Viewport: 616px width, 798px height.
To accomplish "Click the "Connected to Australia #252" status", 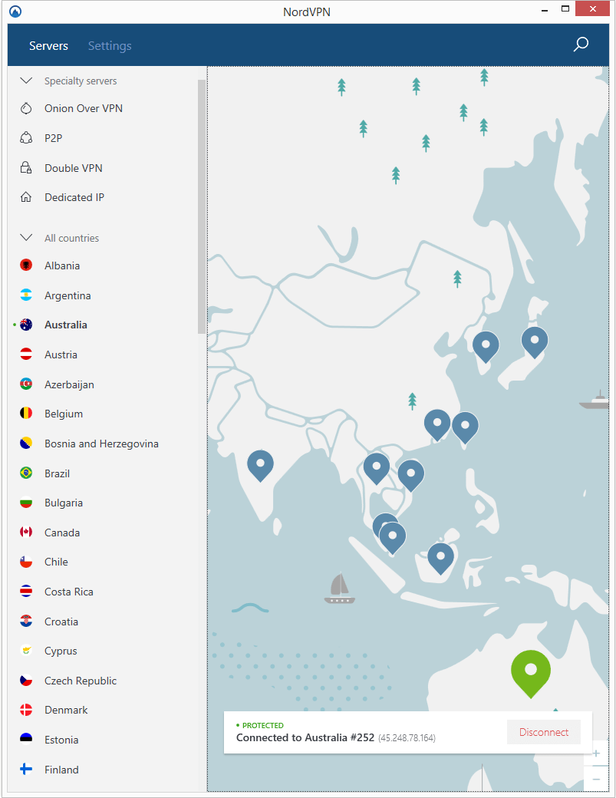I will (305, 737).
